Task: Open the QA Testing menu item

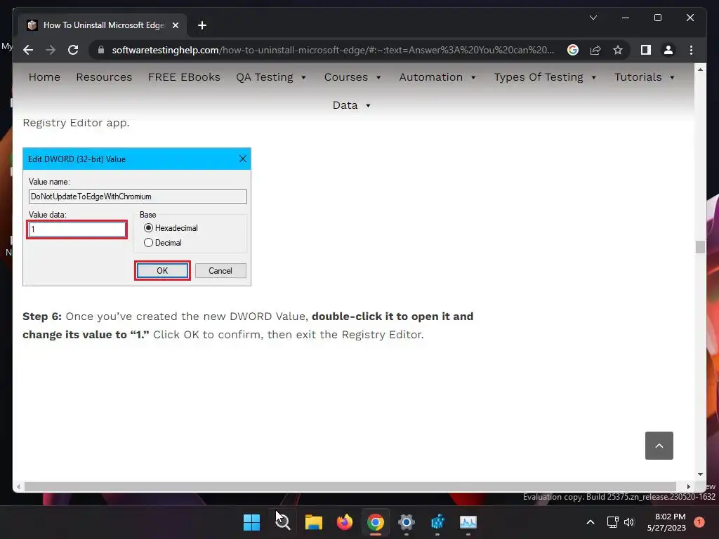Action: pos(265,77)
